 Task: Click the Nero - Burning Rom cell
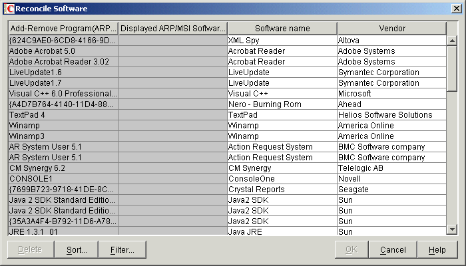pos(282,104)
